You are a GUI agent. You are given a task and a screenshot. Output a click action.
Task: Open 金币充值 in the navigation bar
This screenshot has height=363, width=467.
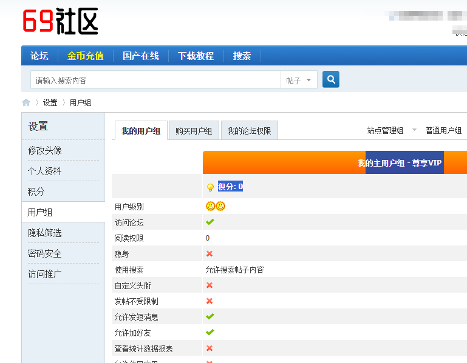point(86,56)
